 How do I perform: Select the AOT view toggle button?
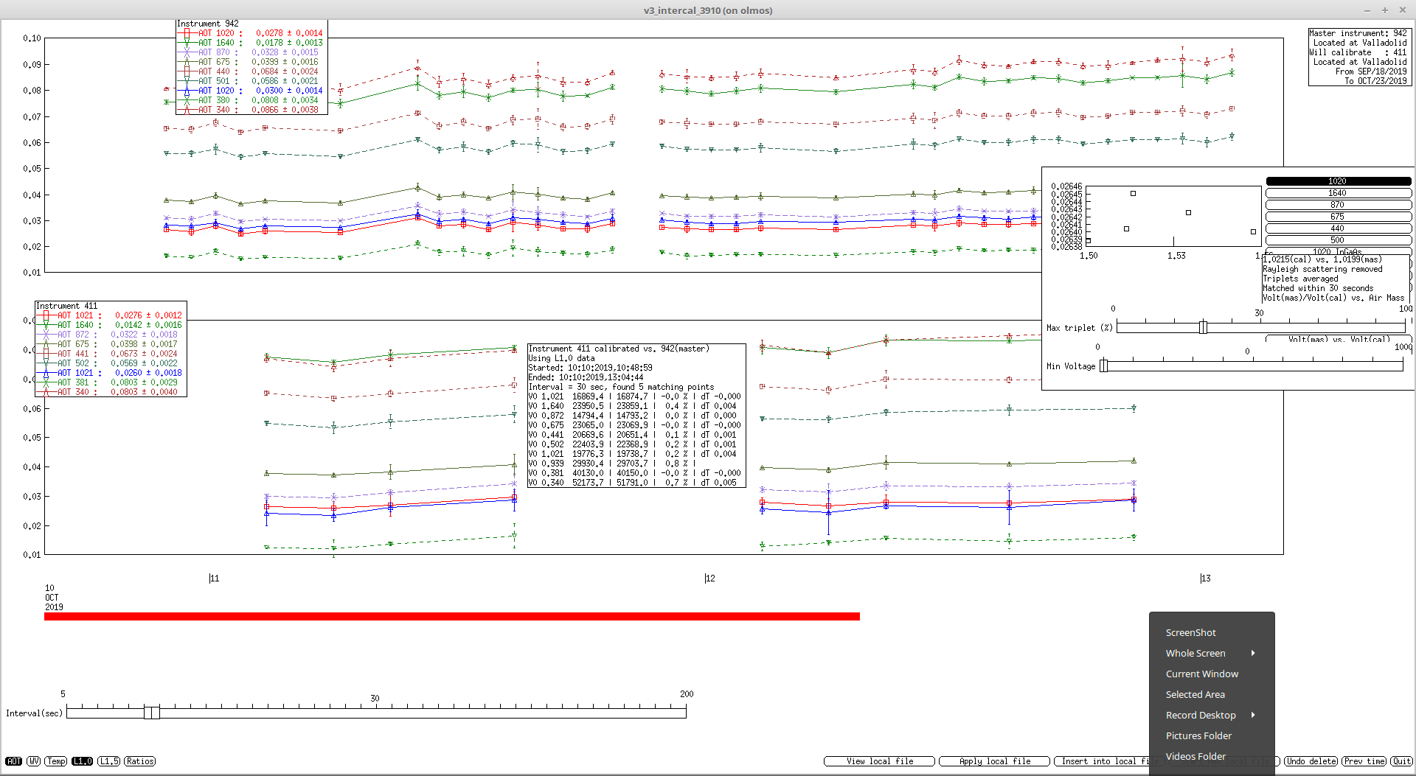(13, 761)
